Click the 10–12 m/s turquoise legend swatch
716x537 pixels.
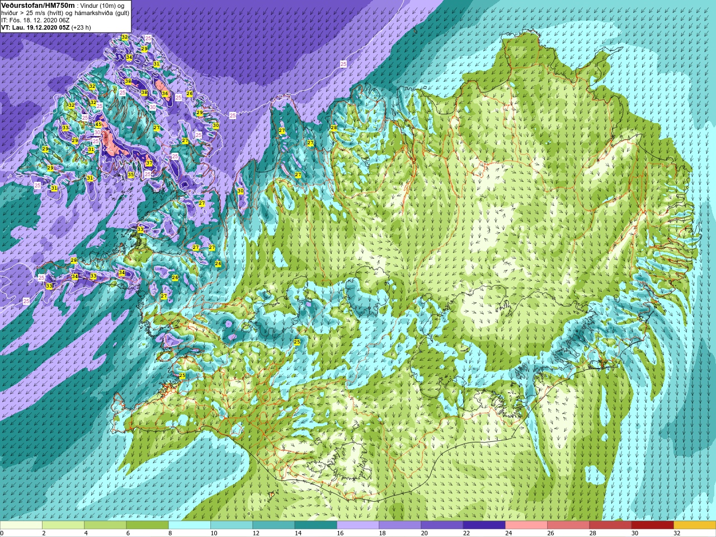click(232, 525)
